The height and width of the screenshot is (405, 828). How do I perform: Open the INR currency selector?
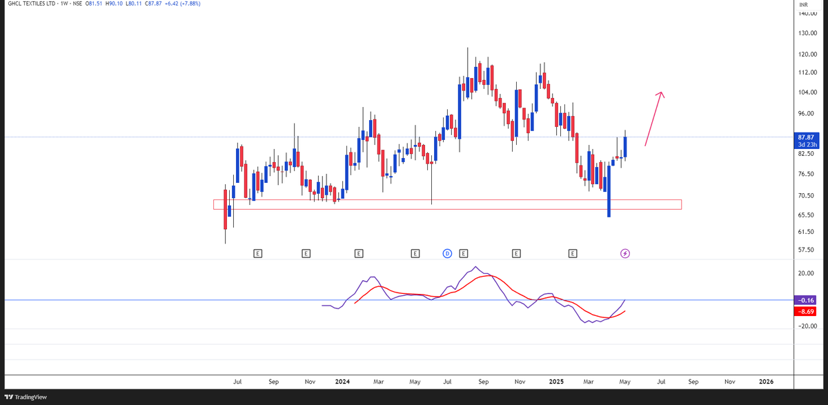pyautogui.click(x=803, y=5)
